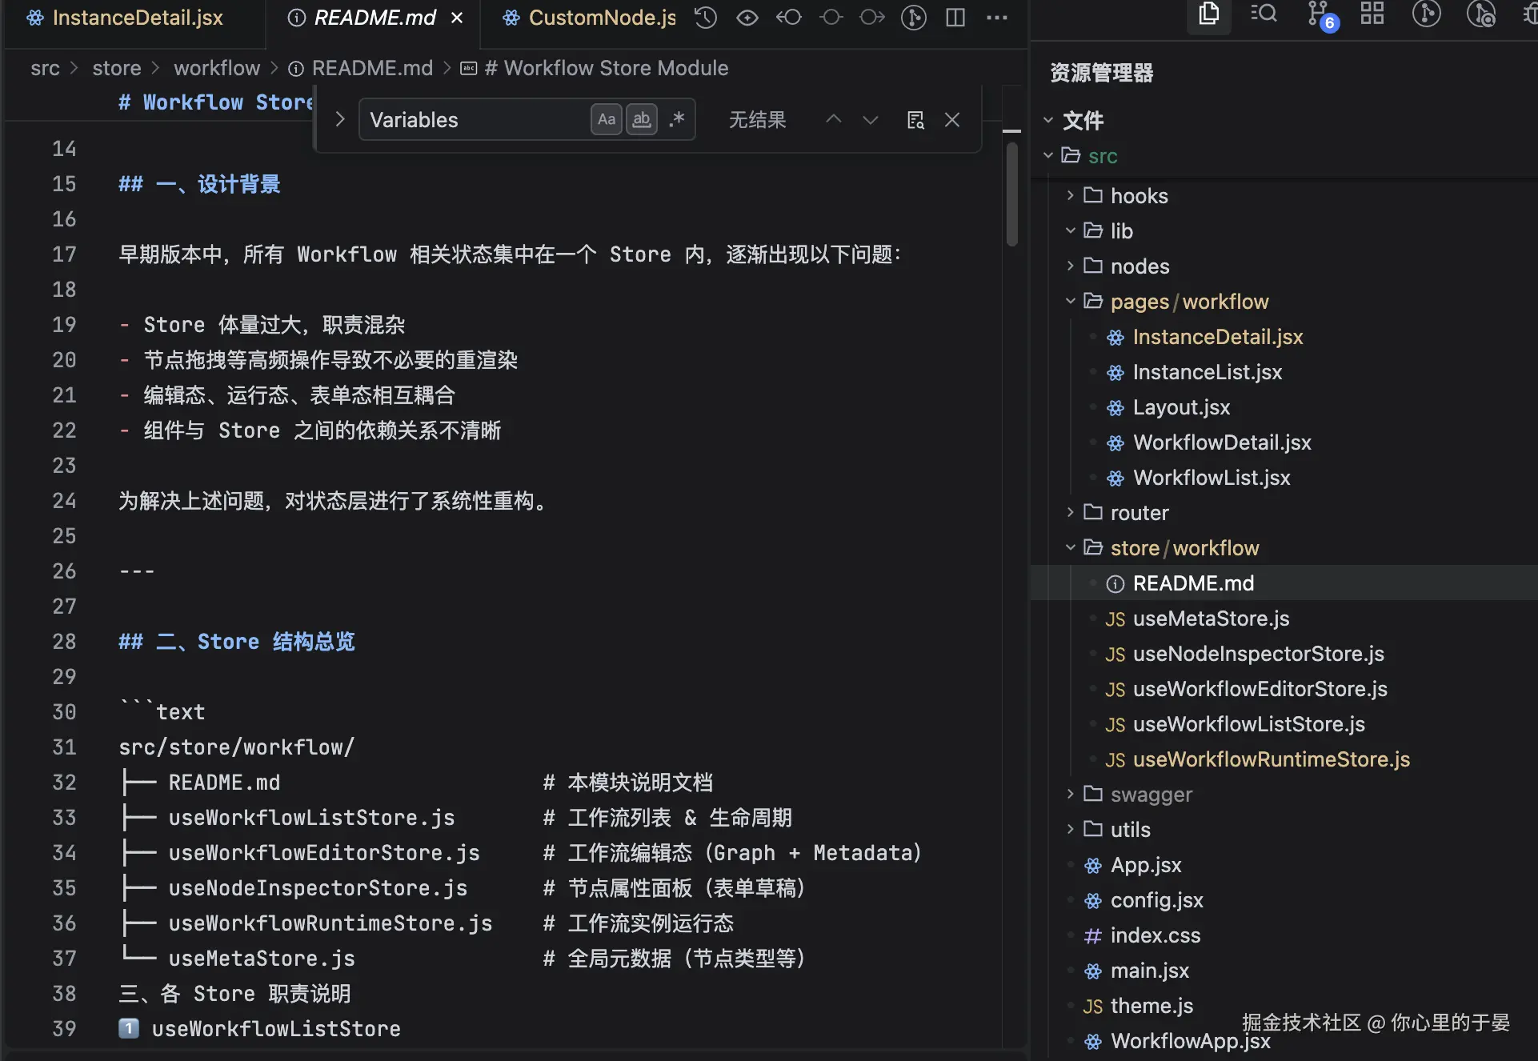1538x1061 pixels.
Task: Go to next change arrow icon
Action: [x=871, y=17]
